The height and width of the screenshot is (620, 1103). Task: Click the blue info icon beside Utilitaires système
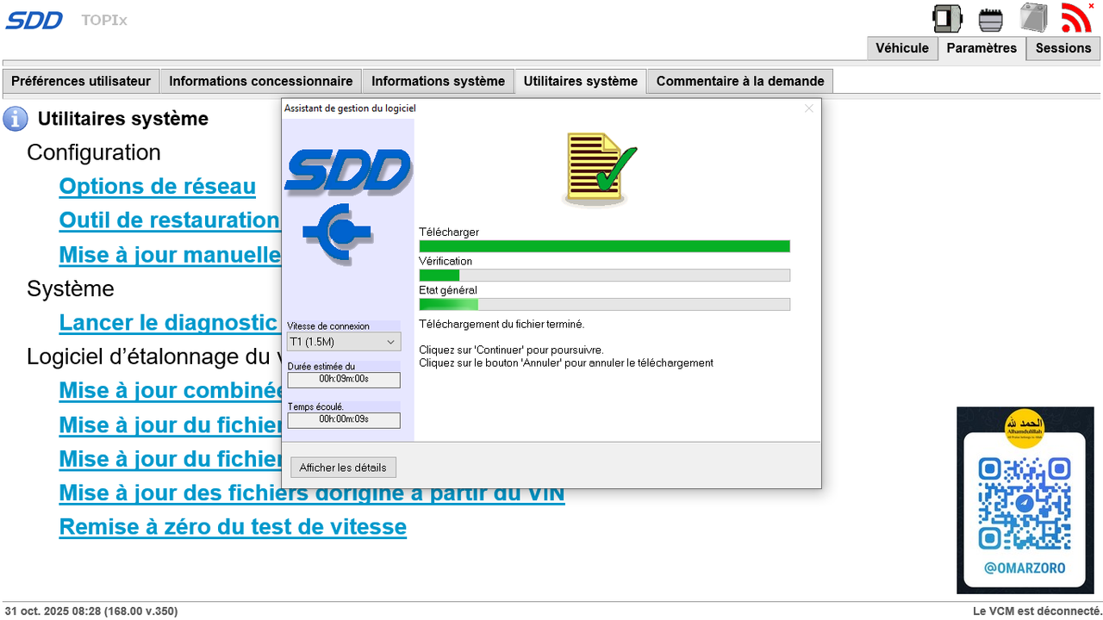click(x=16, y=119)
